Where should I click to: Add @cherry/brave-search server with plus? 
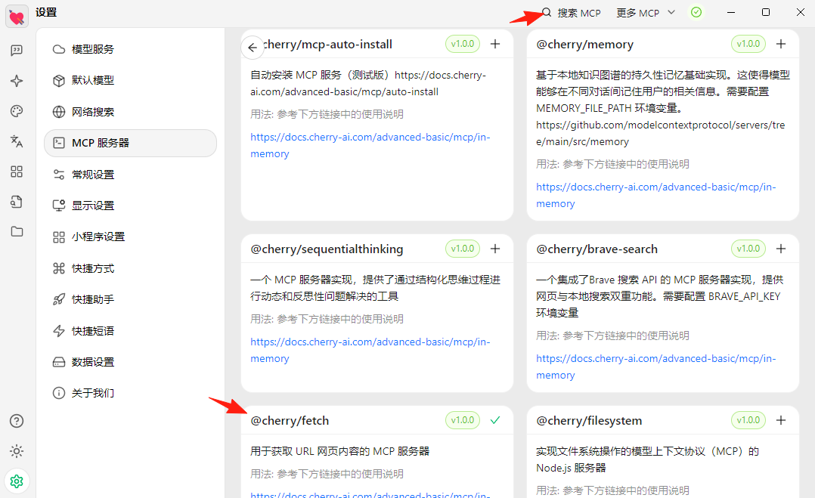pyautogui.click(x=781, y=249)
